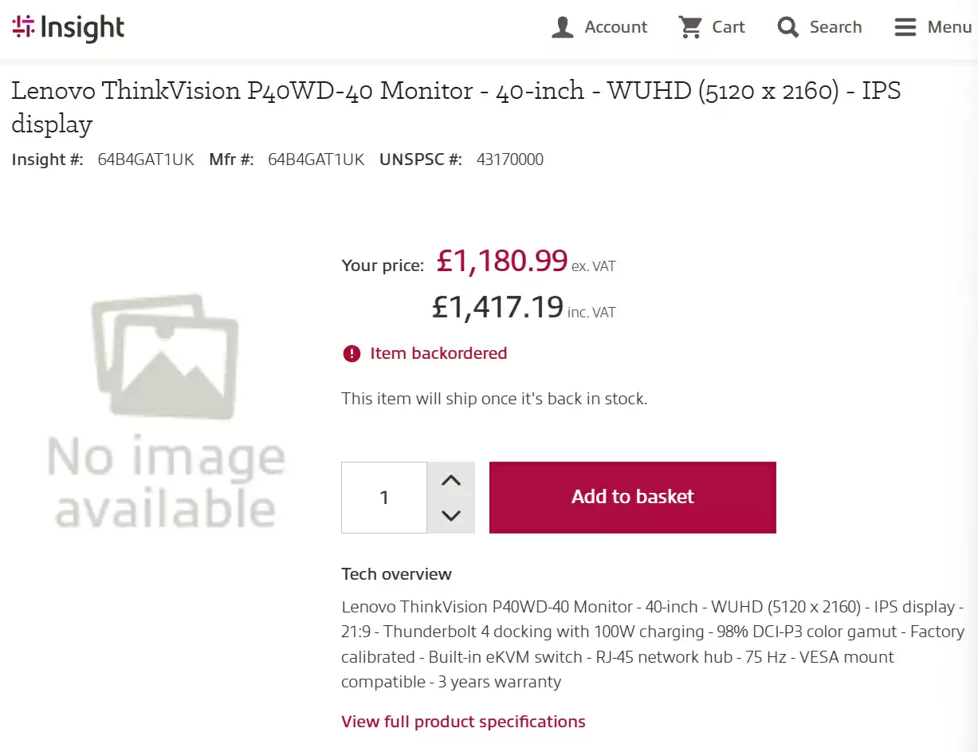Click the quantity input field

click(384, 498)
